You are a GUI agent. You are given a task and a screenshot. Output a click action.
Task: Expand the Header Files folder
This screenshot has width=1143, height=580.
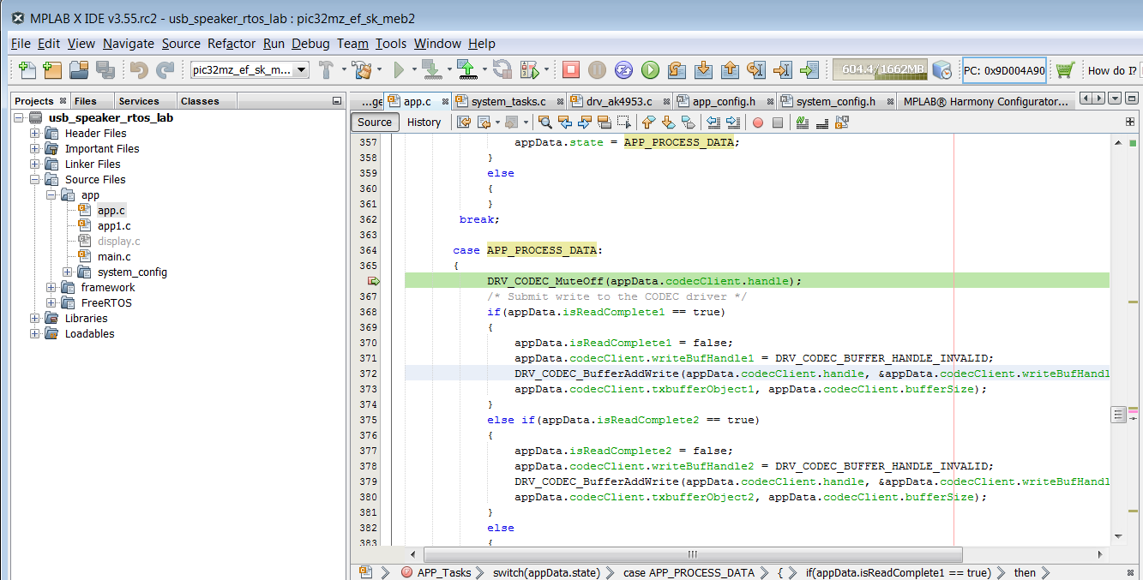35,134
